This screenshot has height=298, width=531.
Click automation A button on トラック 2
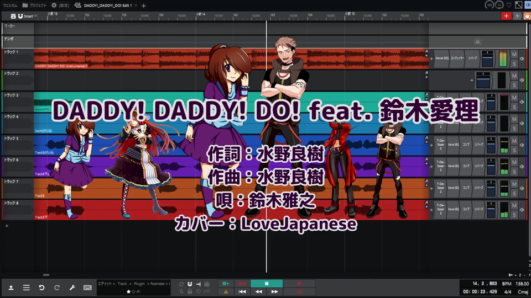click(x=426, y=73)
